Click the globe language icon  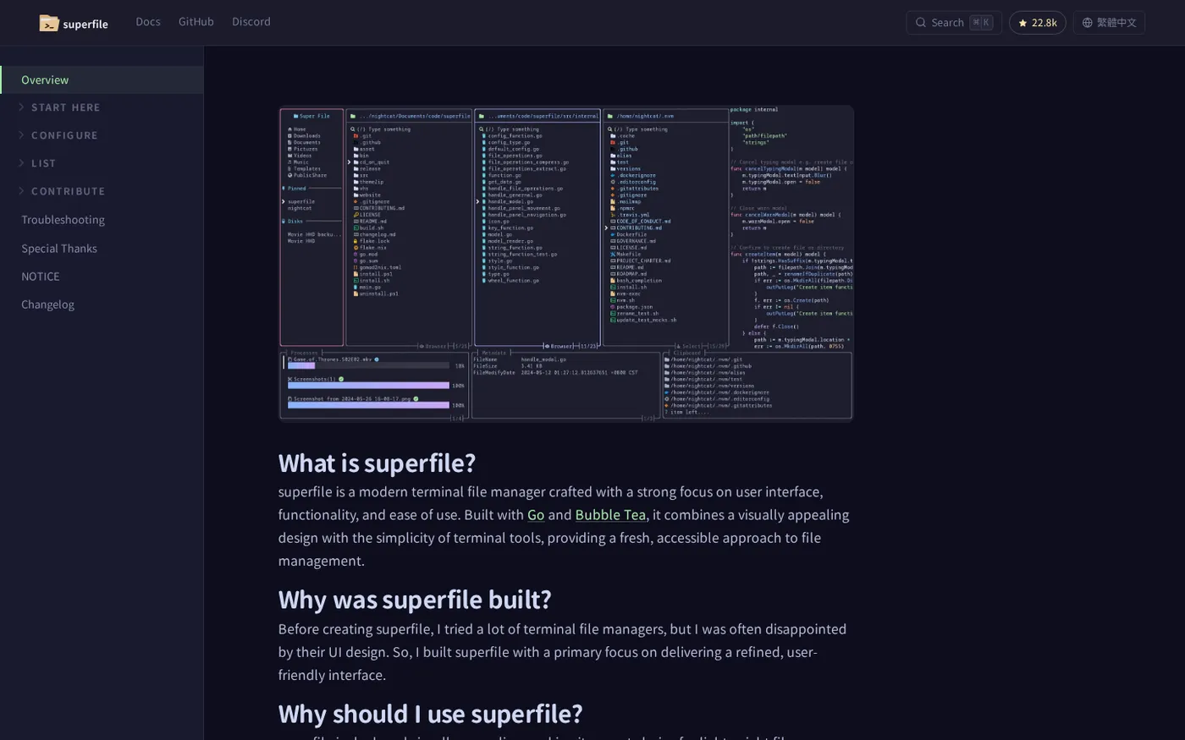(1088, 23)
